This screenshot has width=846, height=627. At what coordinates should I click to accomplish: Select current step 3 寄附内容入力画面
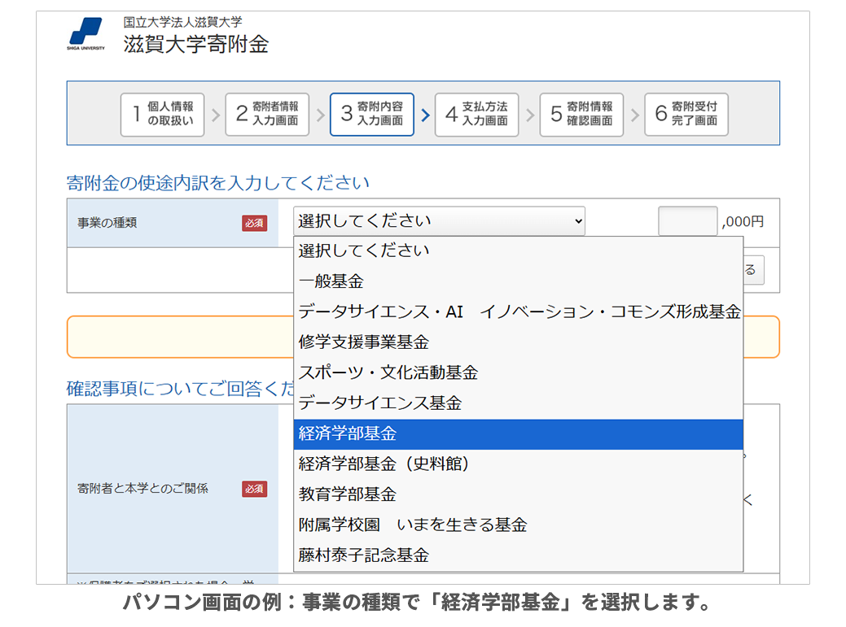point(372,114)
